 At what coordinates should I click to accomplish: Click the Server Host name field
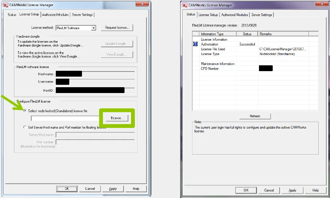(95, 135)
